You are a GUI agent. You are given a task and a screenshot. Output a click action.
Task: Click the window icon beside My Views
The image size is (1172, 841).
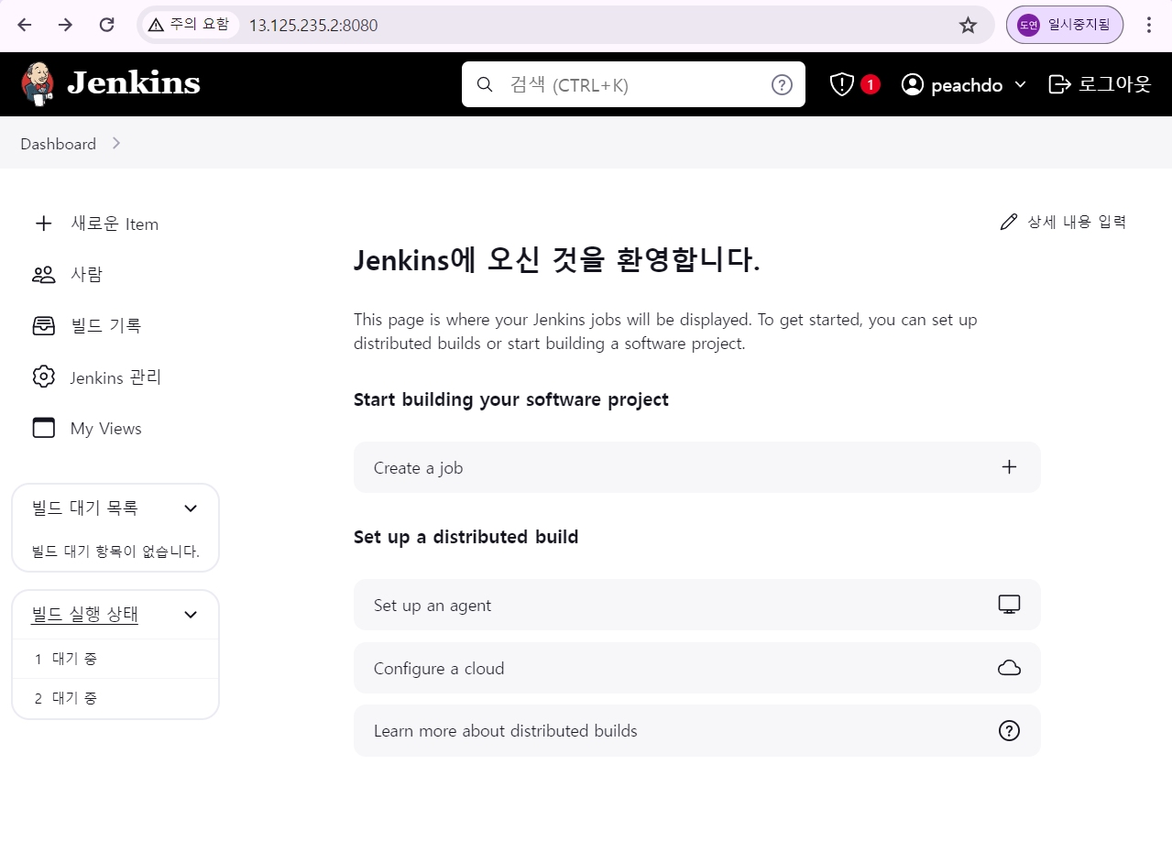pos(43,428)
